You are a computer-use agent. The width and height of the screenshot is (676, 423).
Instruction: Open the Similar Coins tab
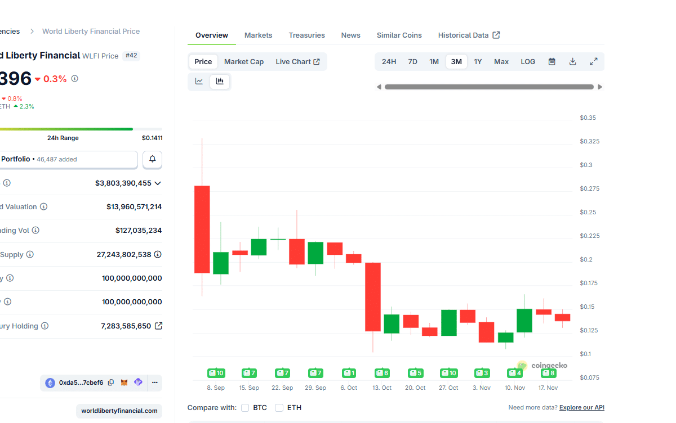(399, 35)
